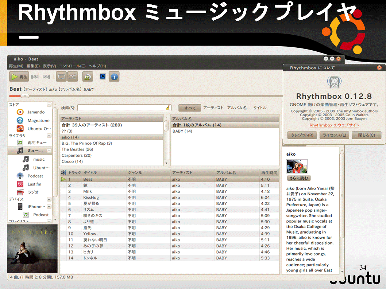Image resolution: width=386 pixels, height=289 pixels.
Task: Toggle shuffle mode in toolbar
Action: tap(73, 77)
